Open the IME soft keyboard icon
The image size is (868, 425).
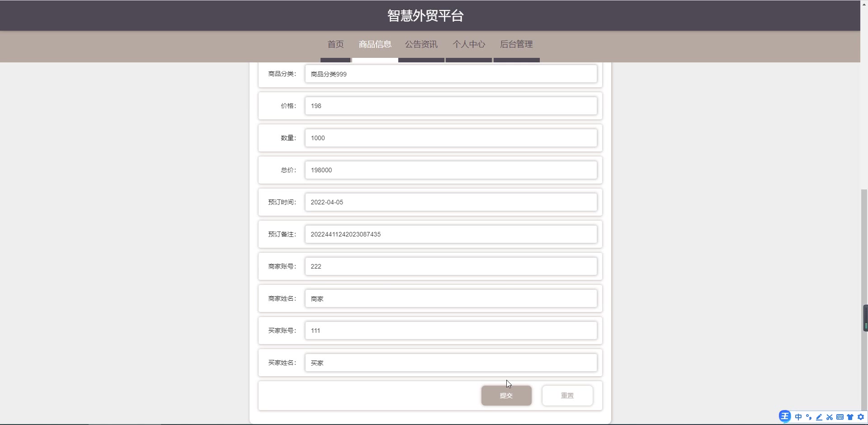(840, 417)
